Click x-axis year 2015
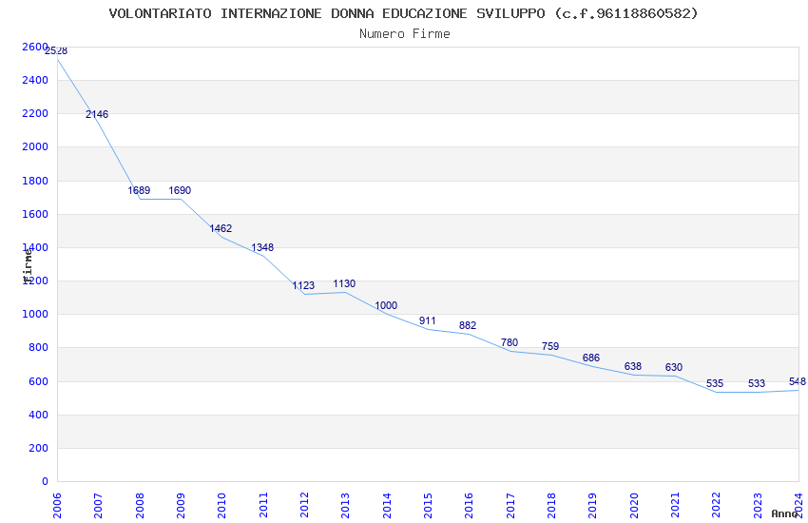This screenshot has height=523, width=808. pos(428,506)
